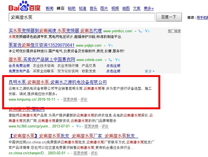This screenshot has height=157, width=208.
Task: Expand arrow after www.ynmltcc.com
Action: click(135, 31)
